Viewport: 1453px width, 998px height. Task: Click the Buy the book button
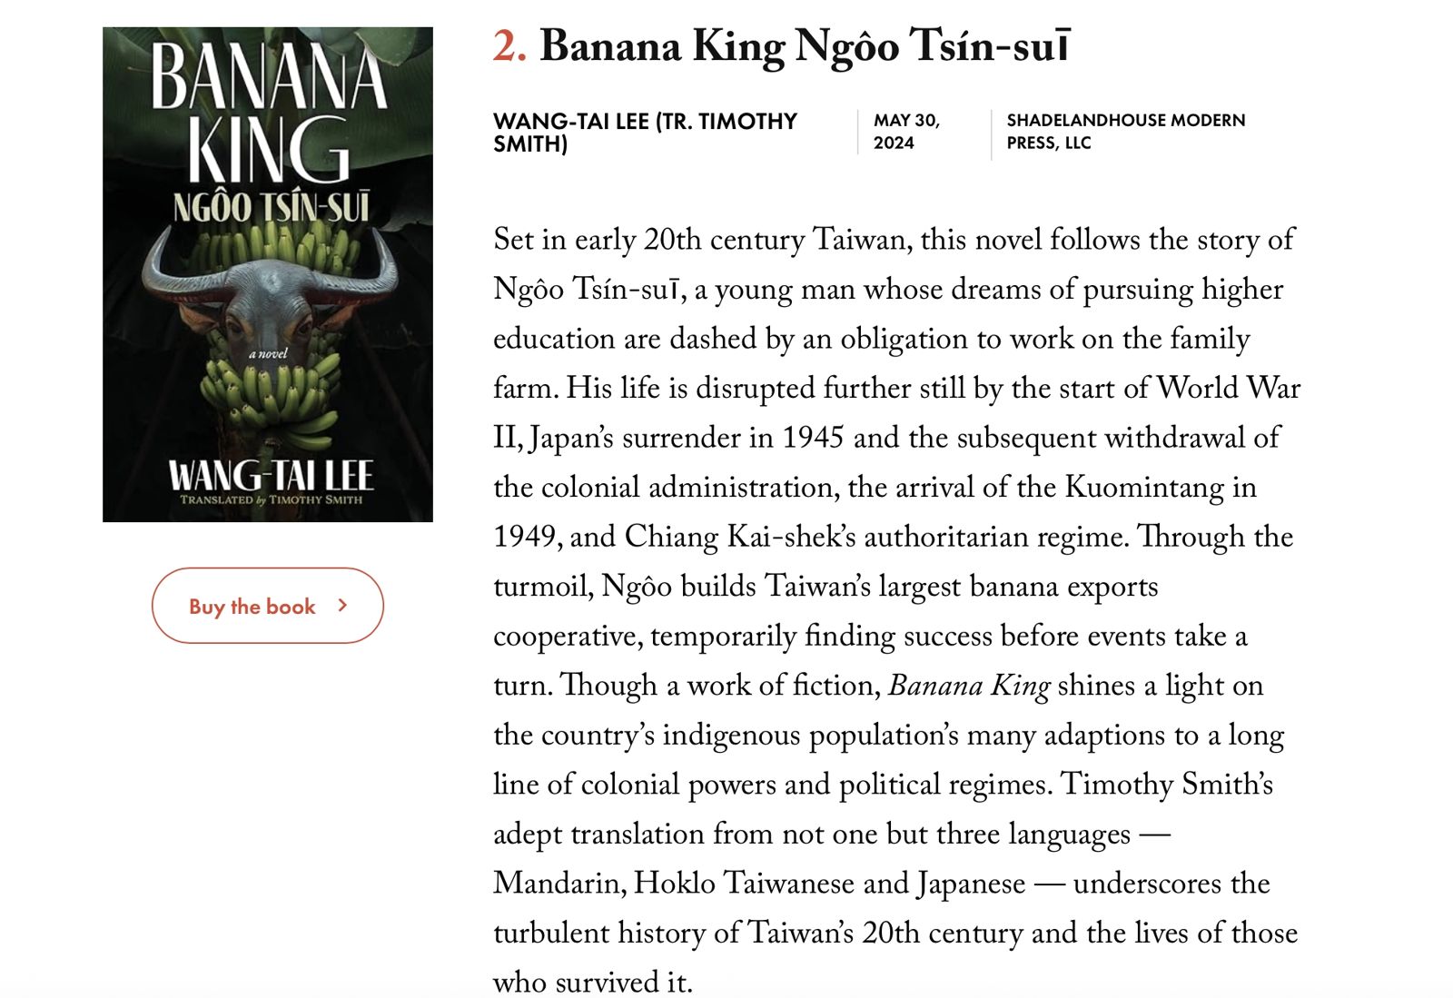click(267, 606)
